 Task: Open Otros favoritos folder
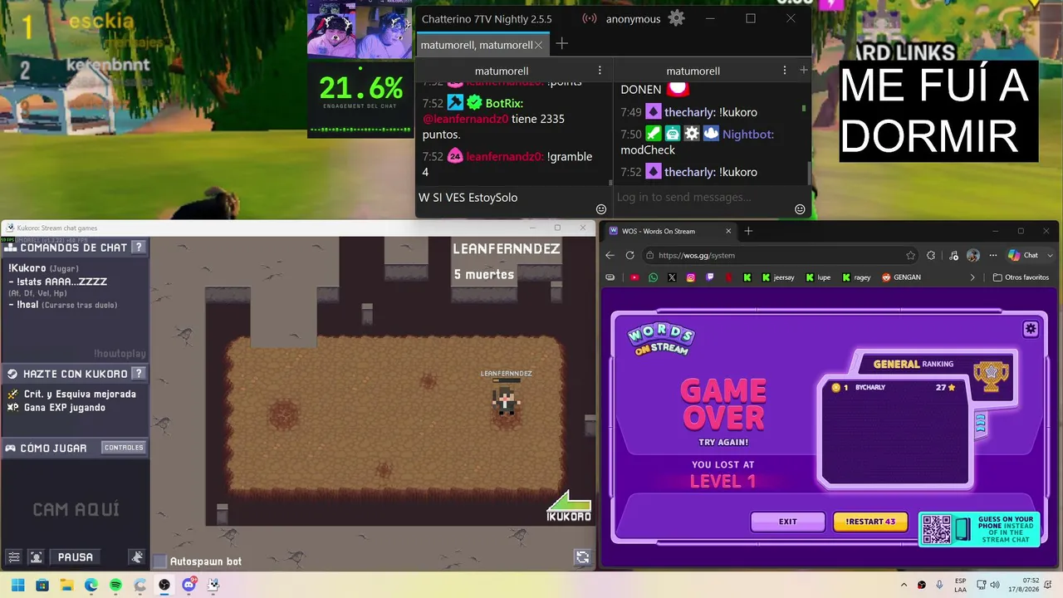click(x=1021, y=277)
